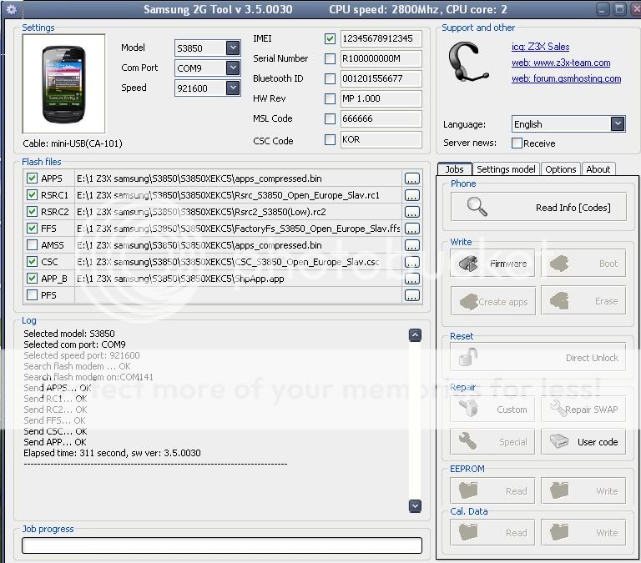The image size is (641, 563).
Task: Enable the AMSS flash file checkbox
Action: [x=32, y=244]
